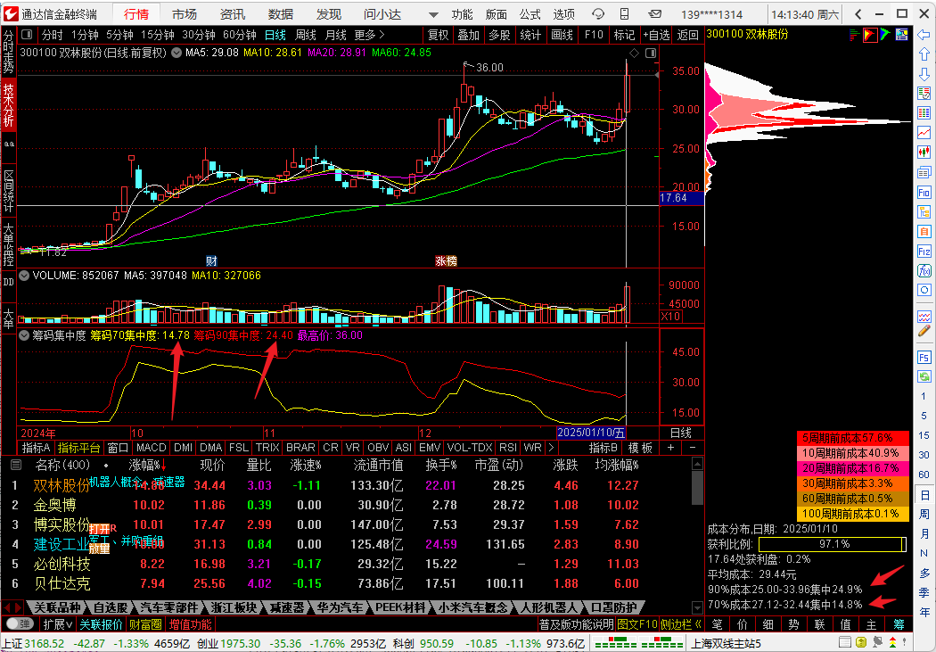Viewport: 936px width, 652px height.
Task: Open the 图文F10 link
Action: point(637,624)
